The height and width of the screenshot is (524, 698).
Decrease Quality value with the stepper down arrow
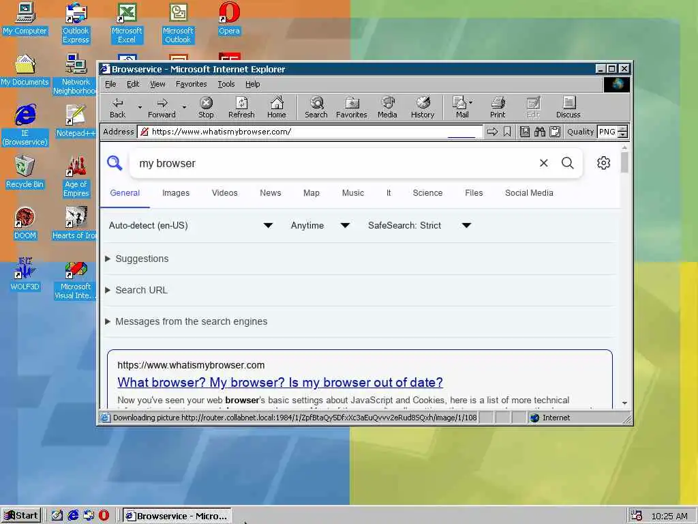(x=623, y=134)
